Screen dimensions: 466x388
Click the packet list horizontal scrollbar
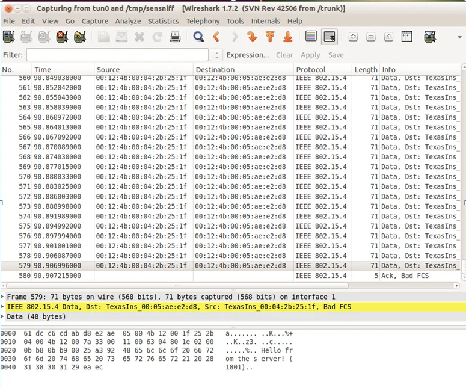point(177,286)
